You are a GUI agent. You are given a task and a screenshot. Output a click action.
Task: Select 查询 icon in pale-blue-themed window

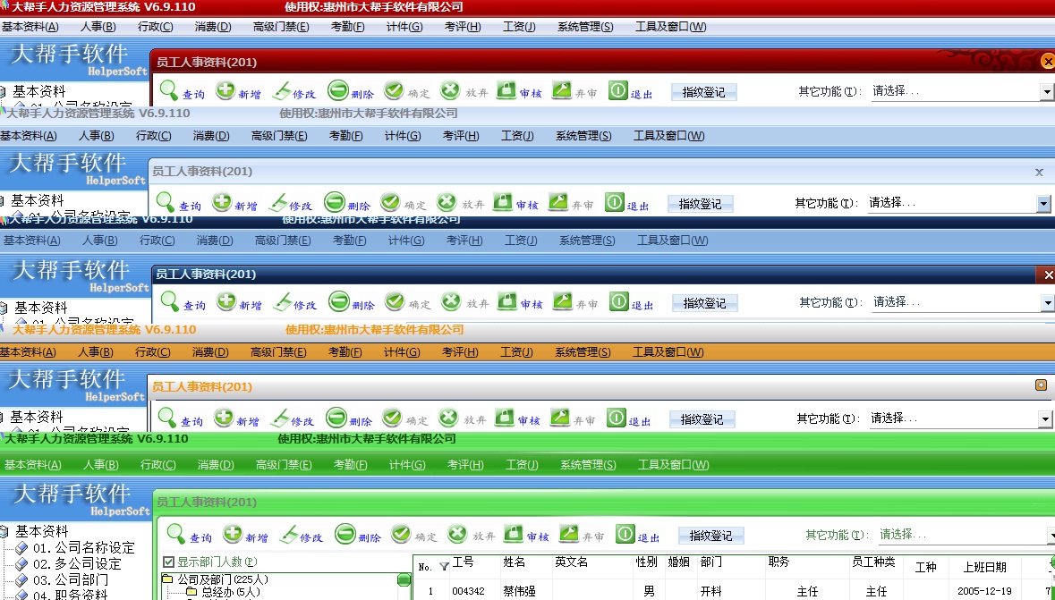click(165, 201)
